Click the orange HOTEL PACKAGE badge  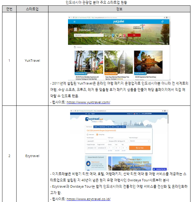coord(111,73)
